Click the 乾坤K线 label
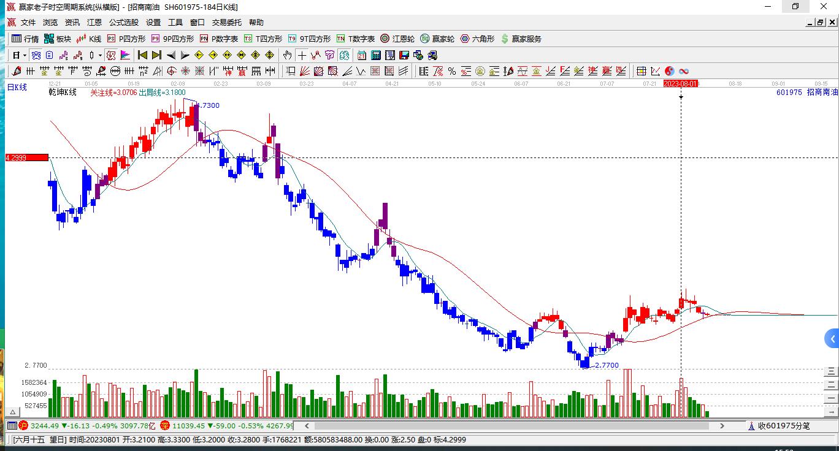Image resolution: width=839 pixels, height=451 pixels. click(63, 93)
